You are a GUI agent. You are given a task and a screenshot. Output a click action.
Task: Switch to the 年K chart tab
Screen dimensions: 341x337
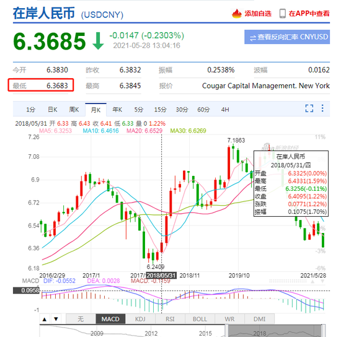[x=117, y=110]
